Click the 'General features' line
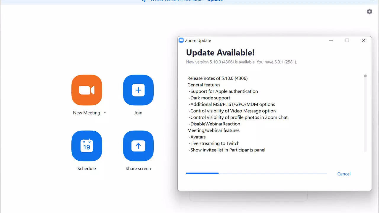 pos(204,85)
